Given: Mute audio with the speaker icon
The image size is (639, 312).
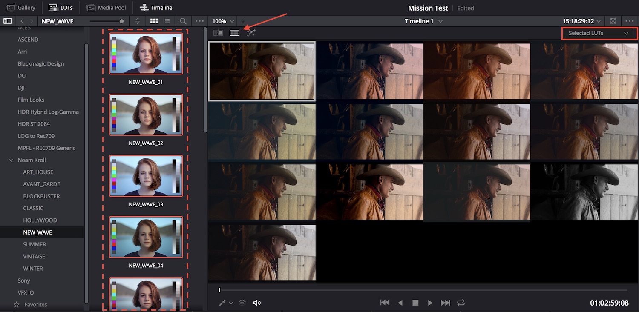Looking at the screenshot, I should tap(257, 303).
